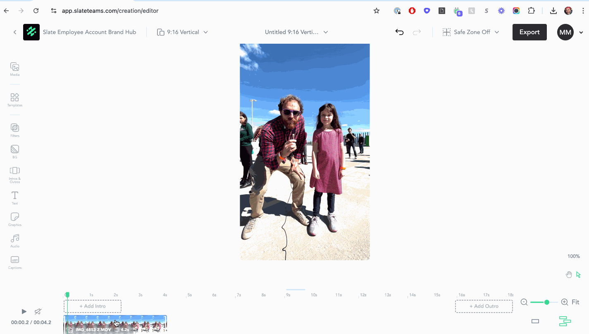The height and width of the screenshot is (334, 589).
Task: Open the Media panel
Action: point(15,69)
